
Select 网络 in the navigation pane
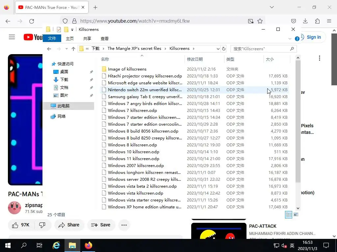61,116
